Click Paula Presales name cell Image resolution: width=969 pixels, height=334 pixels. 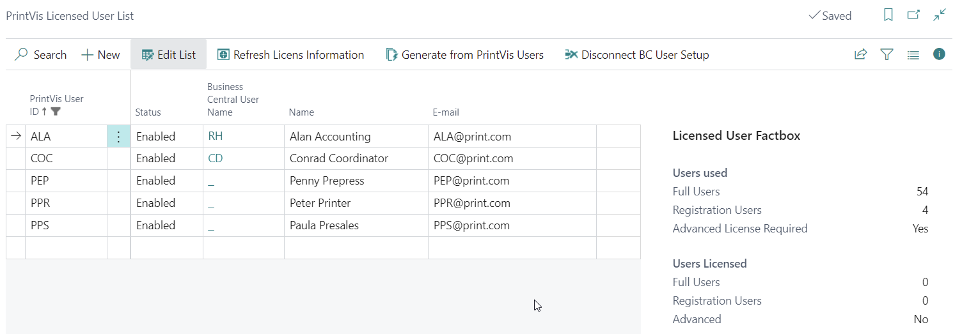coord(356,225)
